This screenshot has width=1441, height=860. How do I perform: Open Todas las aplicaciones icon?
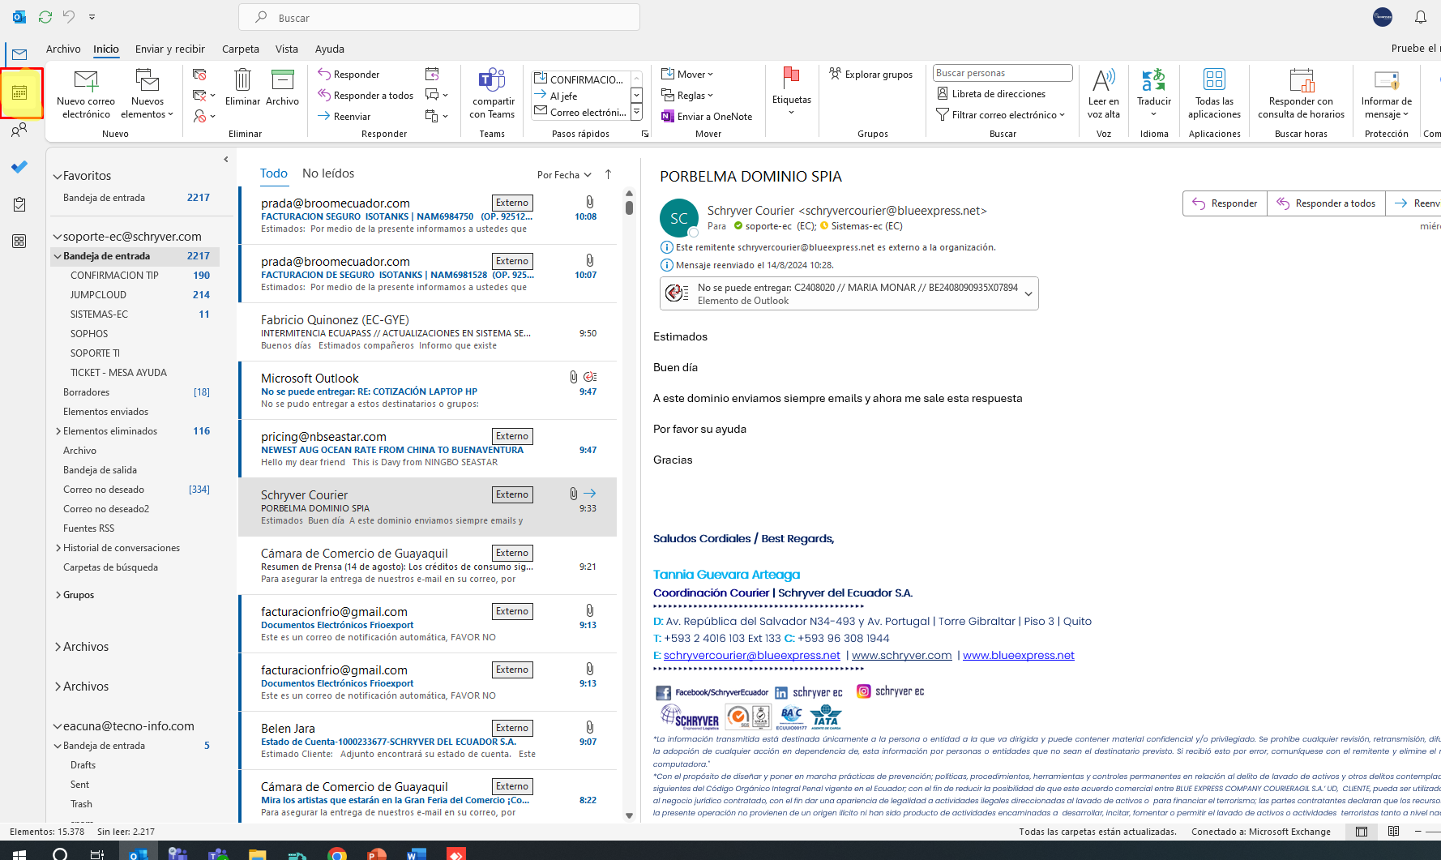[1214, 94]
